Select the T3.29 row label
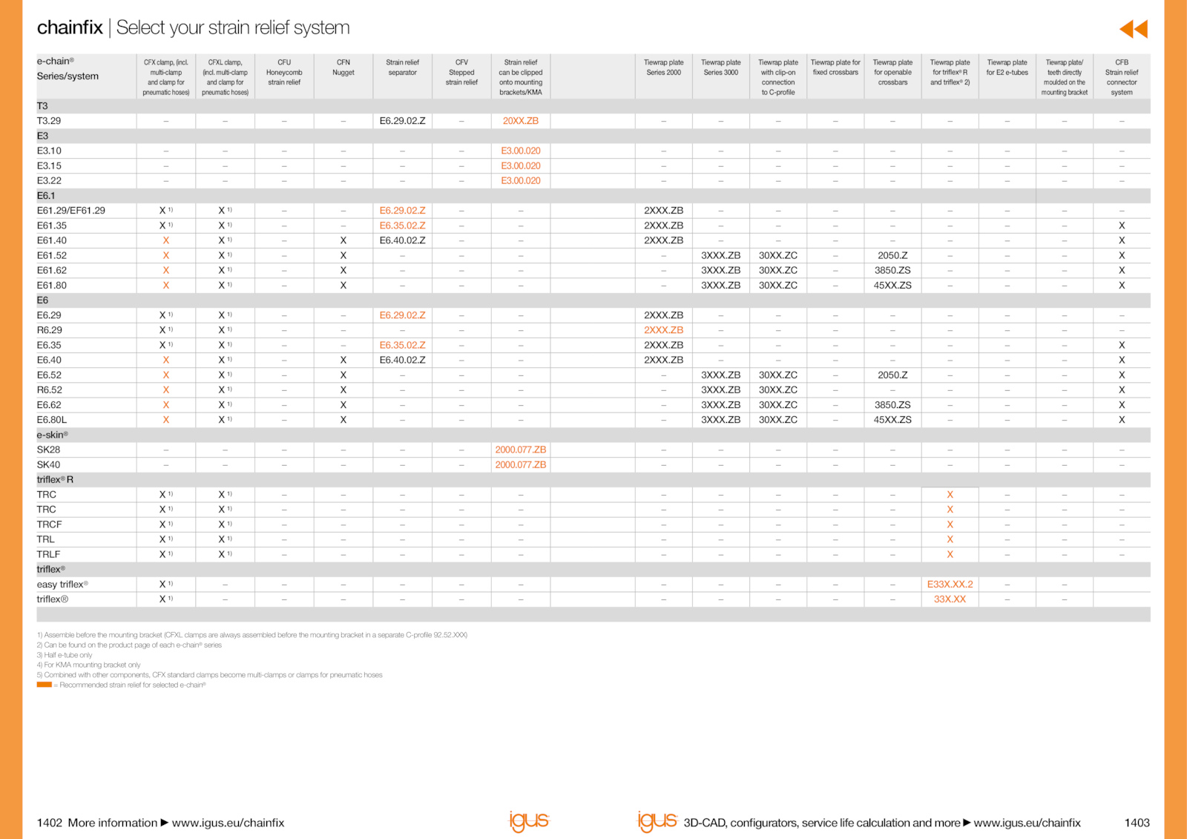Viewport: 1187px width, 839px height. click(x=49, y=121)
